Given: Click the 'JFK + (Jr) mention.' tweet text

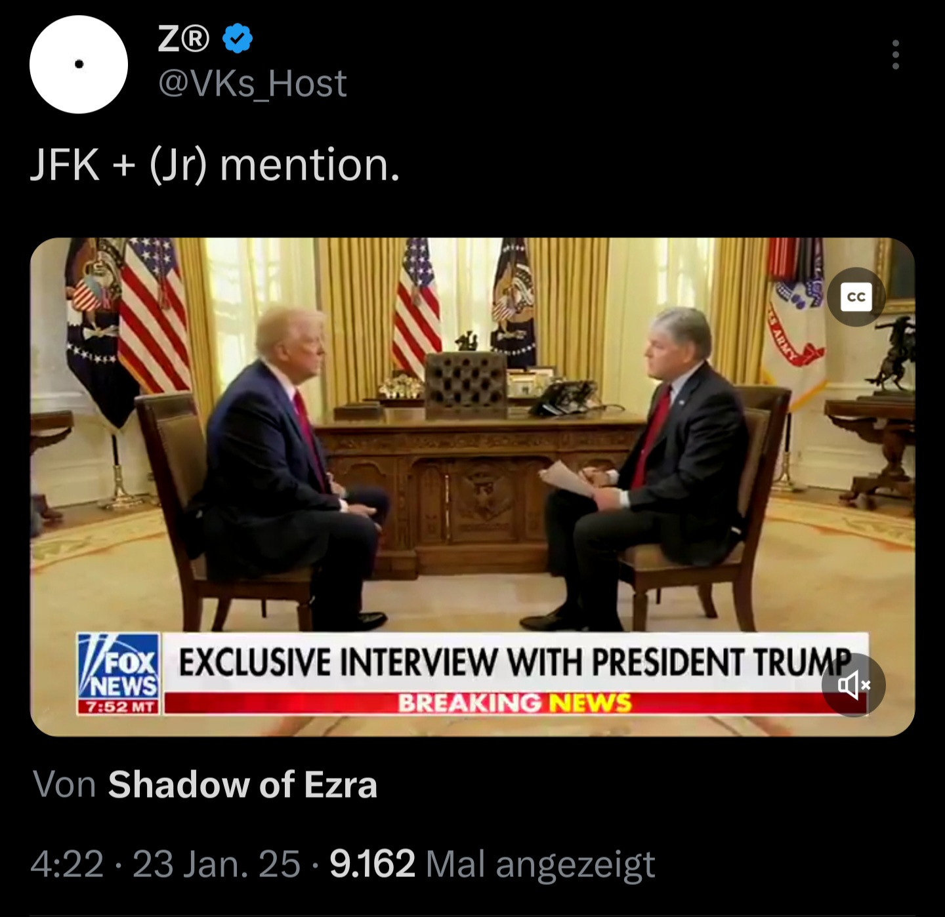Looking at the screenshot, I should point(215,164).
